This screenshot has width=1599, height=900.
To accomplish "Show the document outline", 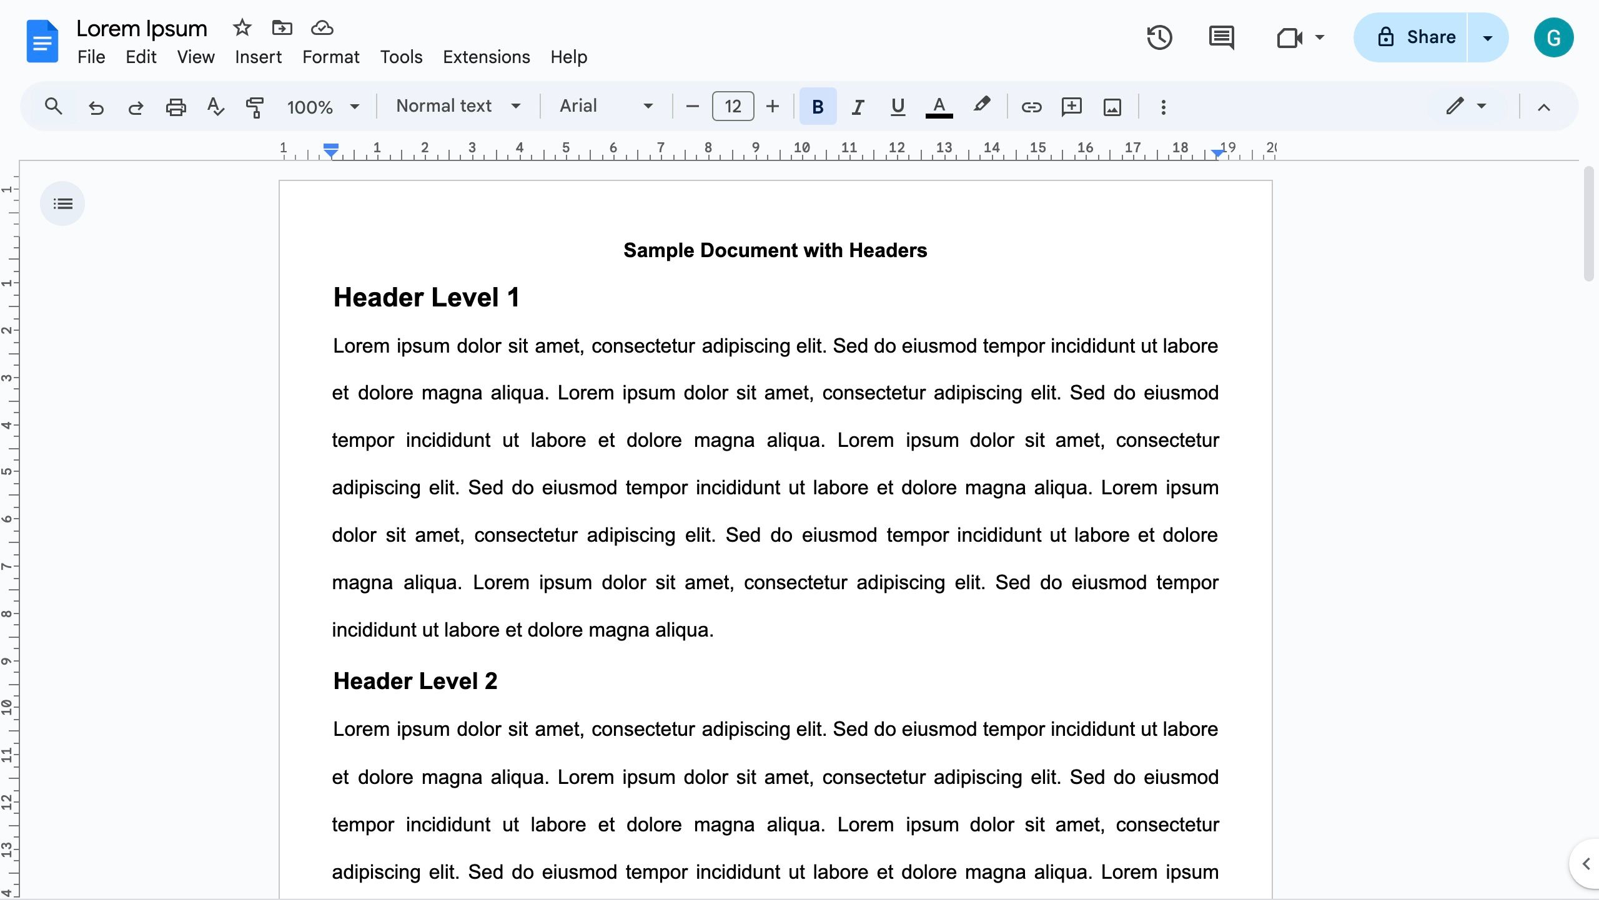I will (x=62, y=203).
